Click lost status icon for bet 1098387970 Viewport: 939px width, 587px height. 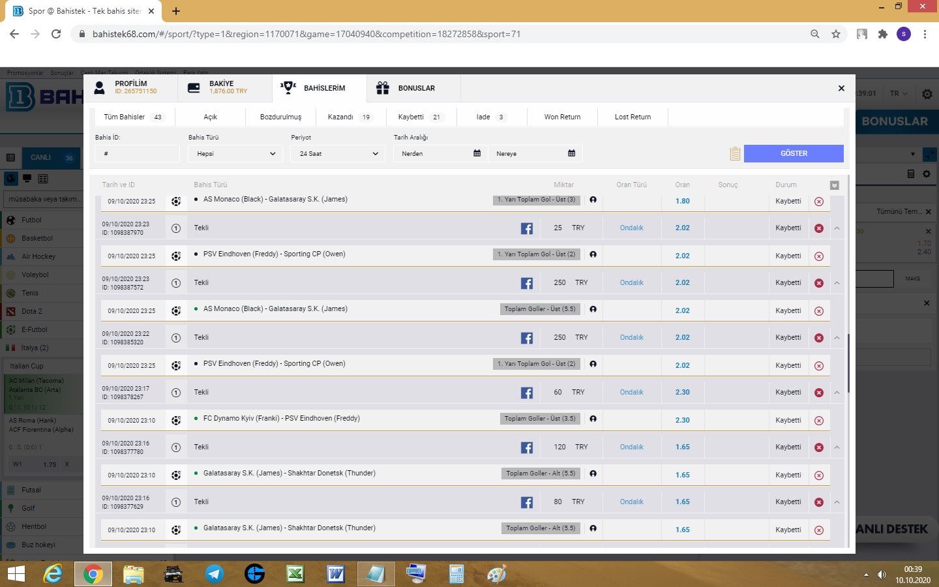click(x=819, y=228)
